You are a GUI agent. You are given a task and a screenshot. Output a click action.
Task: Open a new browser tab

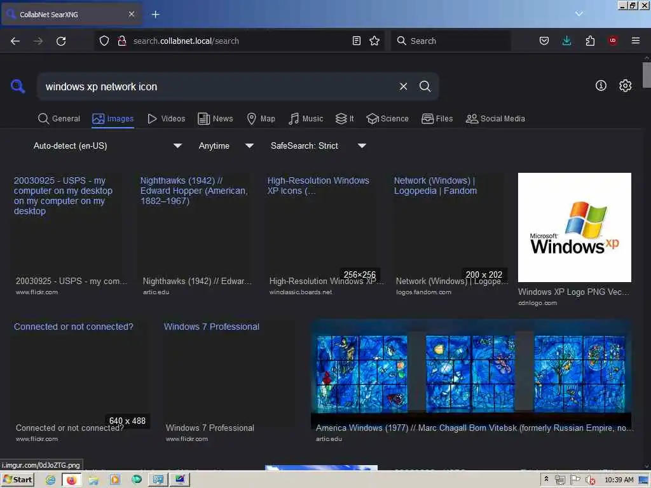[x=155, y=15]
